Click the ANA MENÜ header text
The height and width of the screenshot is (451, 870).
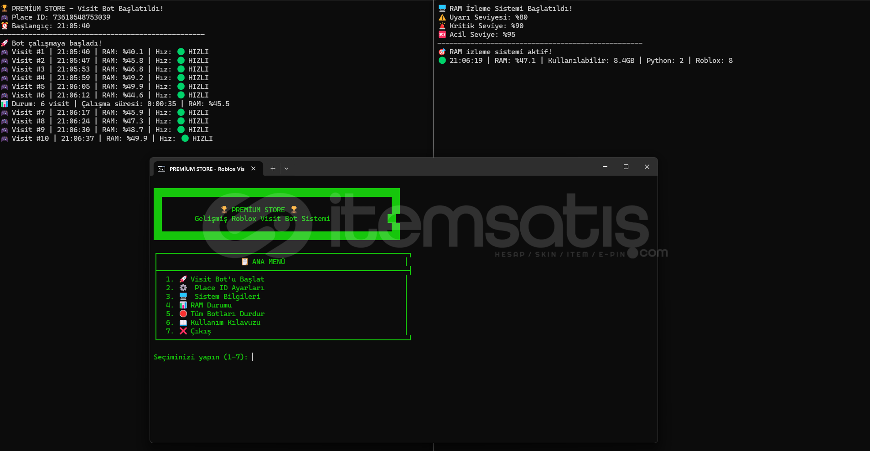pyautogui.click(x=269, y=262)
